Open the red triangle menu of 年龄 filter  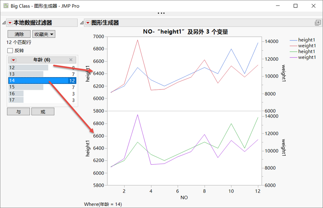tap(13, 60)
